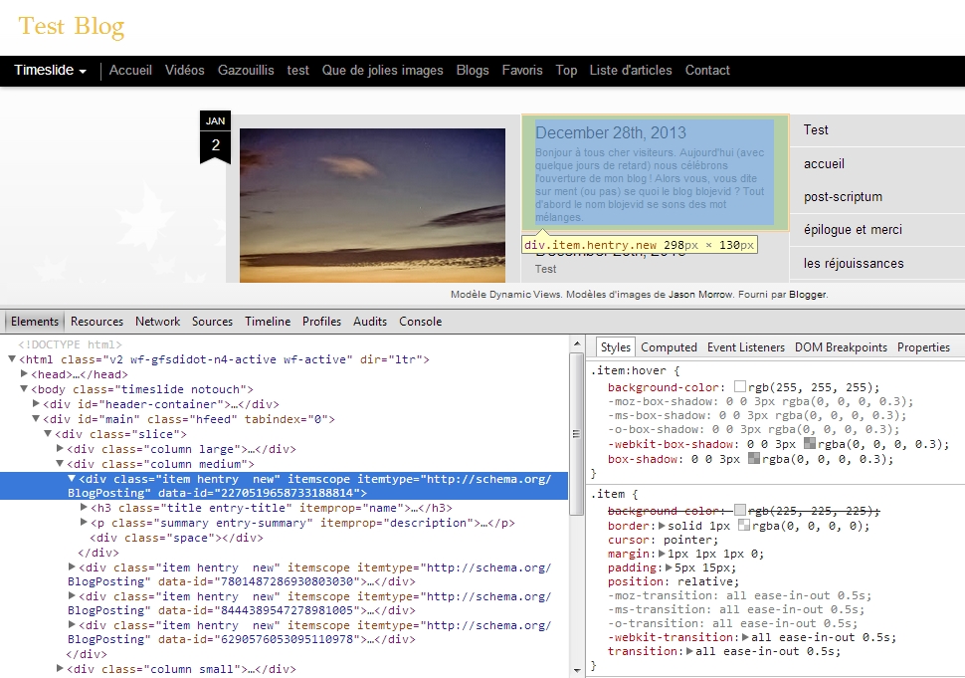Switch to the Sources tab
The image size is (965, 678).
(212, 322)
